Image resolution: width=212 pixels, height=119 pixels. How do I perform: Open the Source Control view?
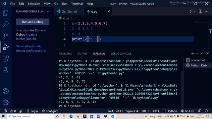click(x=6, y=36)
